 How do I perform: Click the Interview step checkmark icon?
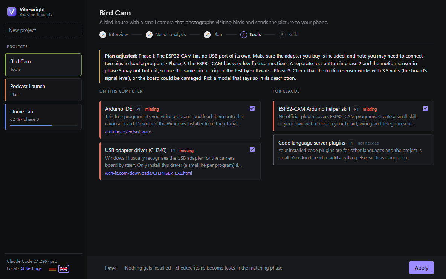[103, 35]
